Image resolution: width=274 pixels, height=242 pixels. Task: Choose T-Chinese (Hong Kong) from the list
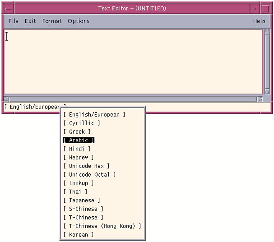[x=102, y=226]
